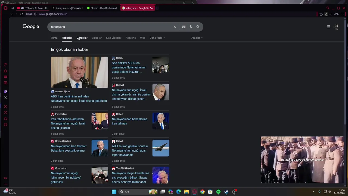Mute audio on the YouTube tab
348x196 pixels.
22,8
